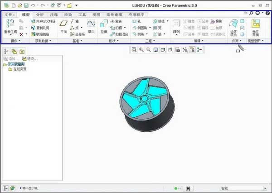Click the repaint icon in graphics toolbar

point(155,50)
